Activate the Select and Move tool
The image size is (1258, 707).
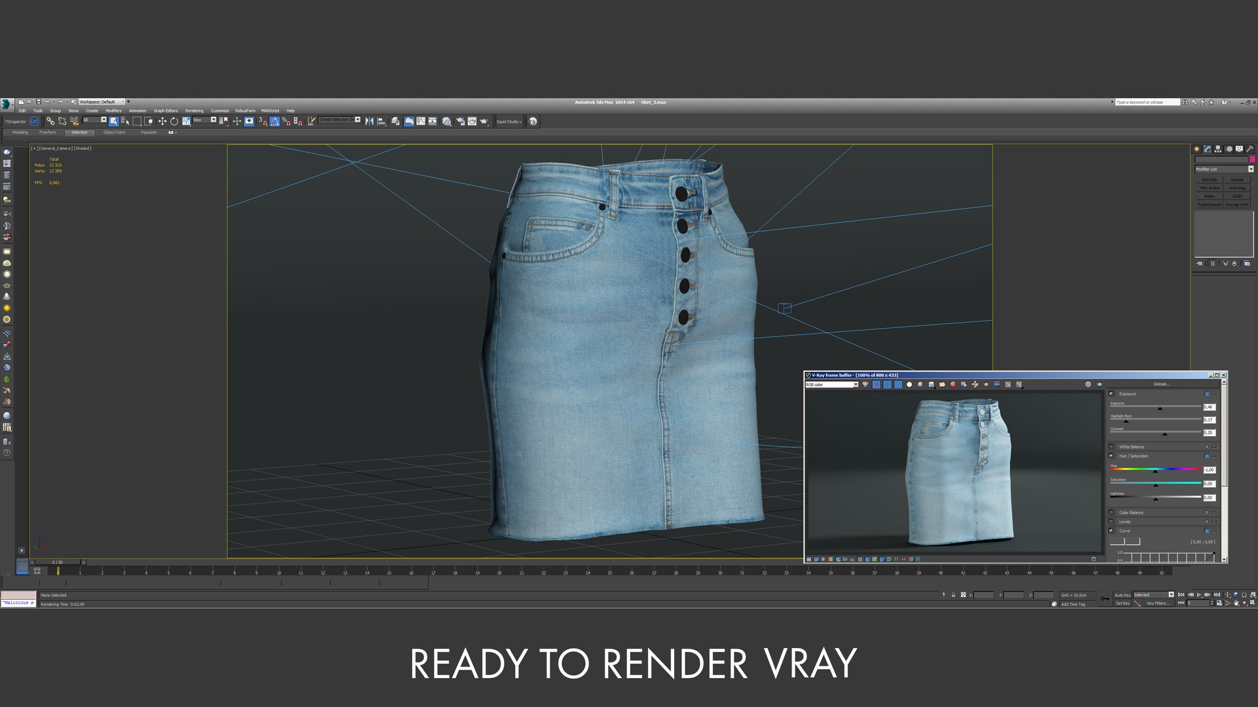click(x=162, y=121)
